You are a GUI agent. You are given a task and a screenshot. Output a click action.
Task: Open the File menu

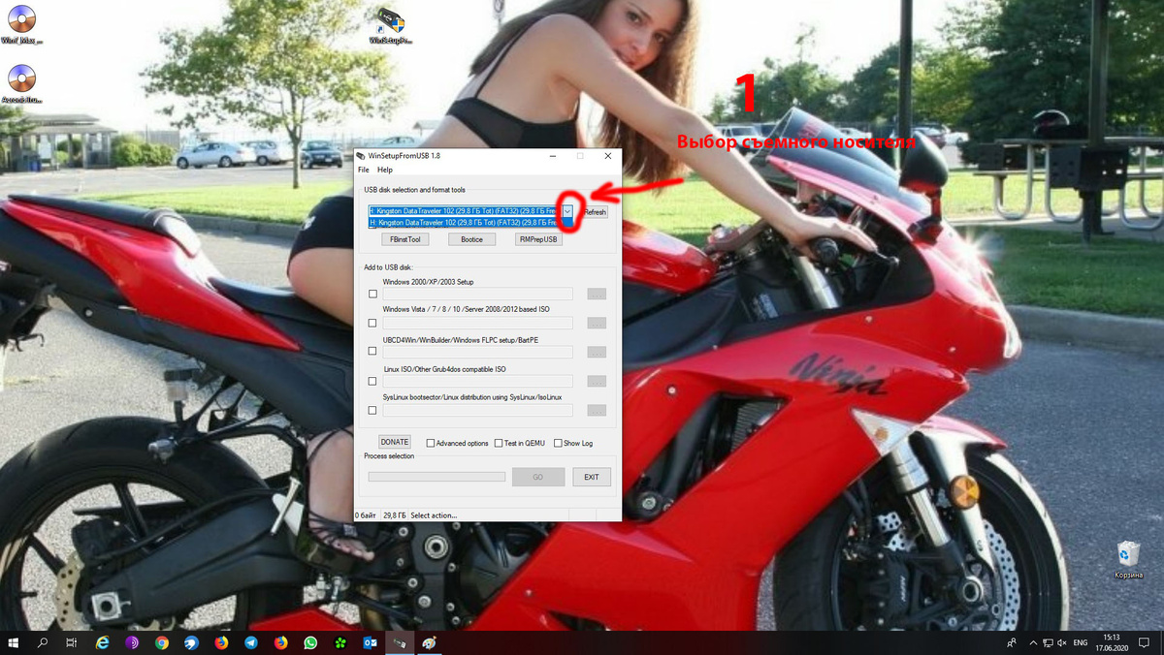coord(364,171)
